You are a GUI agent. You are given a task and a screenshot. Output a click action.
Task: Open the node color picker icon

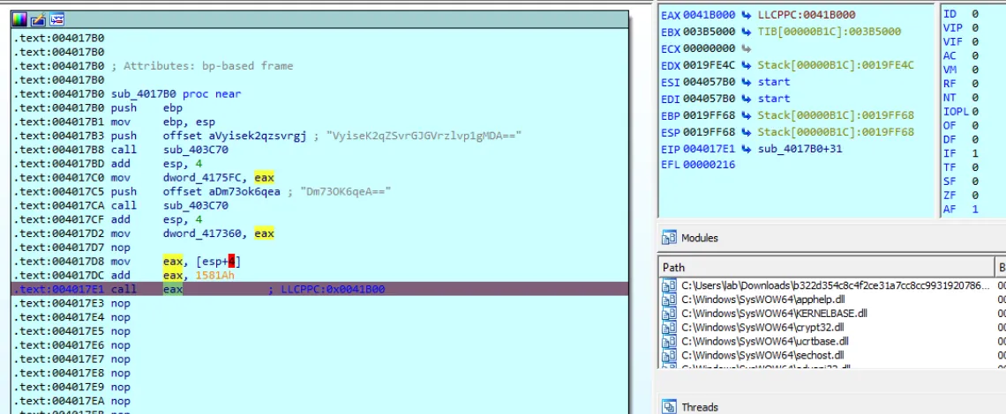[x=20, y=19]
